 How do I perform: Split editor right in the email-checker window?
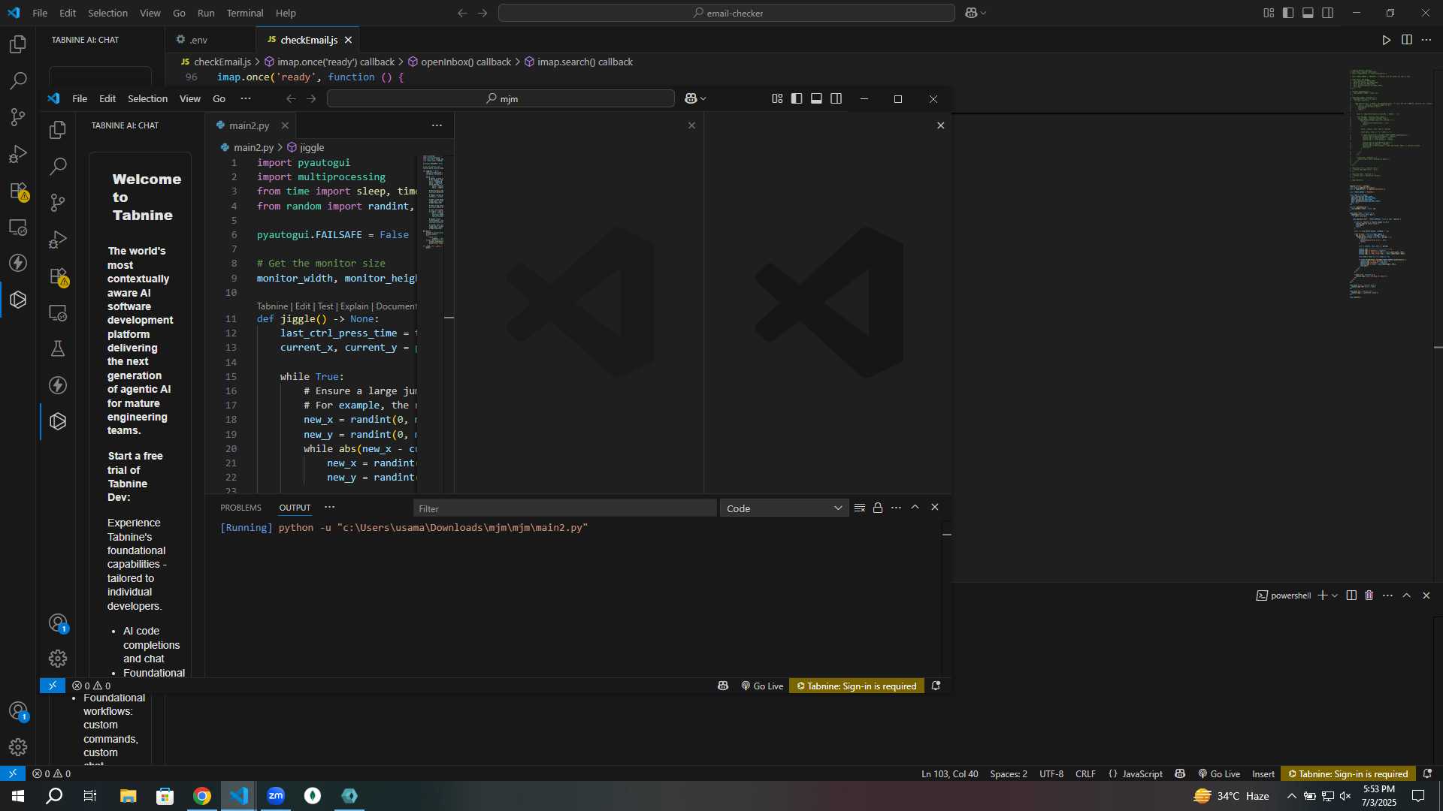(x=1407, y=40)
